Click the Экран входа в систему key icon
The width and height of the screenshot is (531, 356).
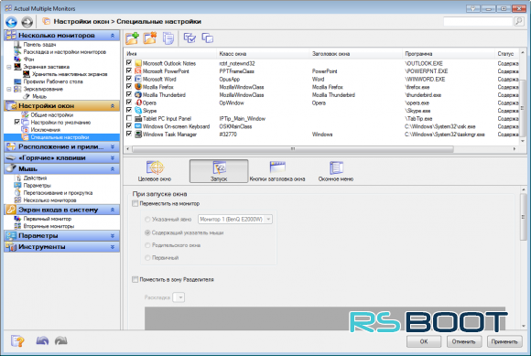[x=11, y=210]
